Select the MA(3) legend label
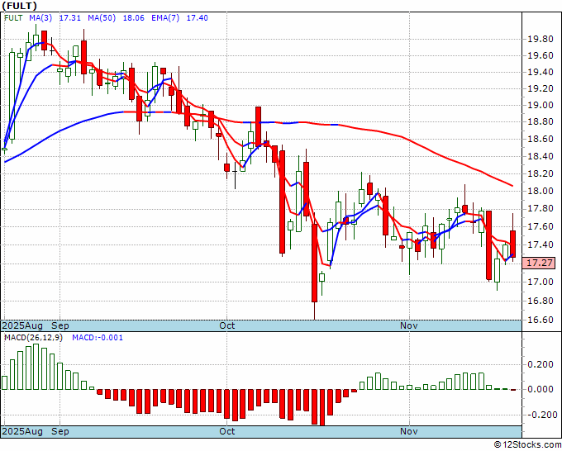 [x=40, y=18]
